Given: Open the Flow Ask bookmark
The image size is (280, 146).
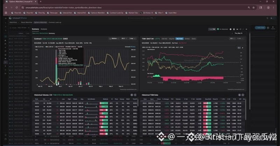Looking at the screenshot, I should (x=16, y=13).
